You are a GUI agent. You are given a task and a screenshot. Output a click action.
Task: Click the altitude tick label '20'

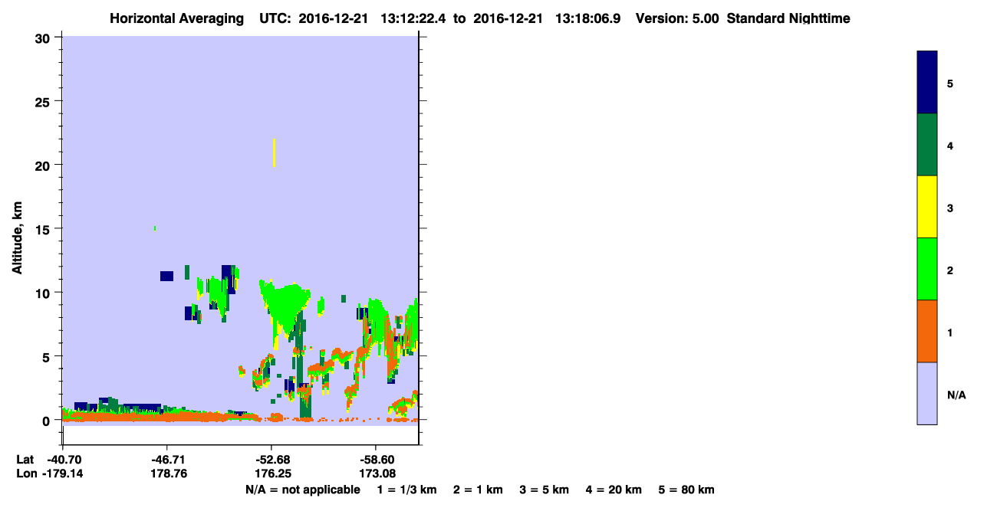pos(44,165)
